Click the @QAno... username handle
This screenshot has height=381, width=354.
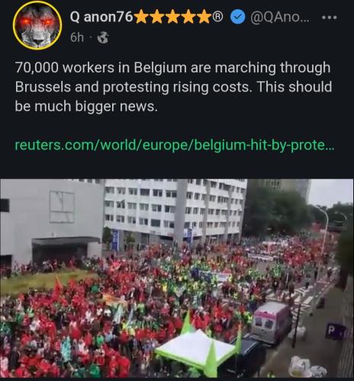coord(280,17)
